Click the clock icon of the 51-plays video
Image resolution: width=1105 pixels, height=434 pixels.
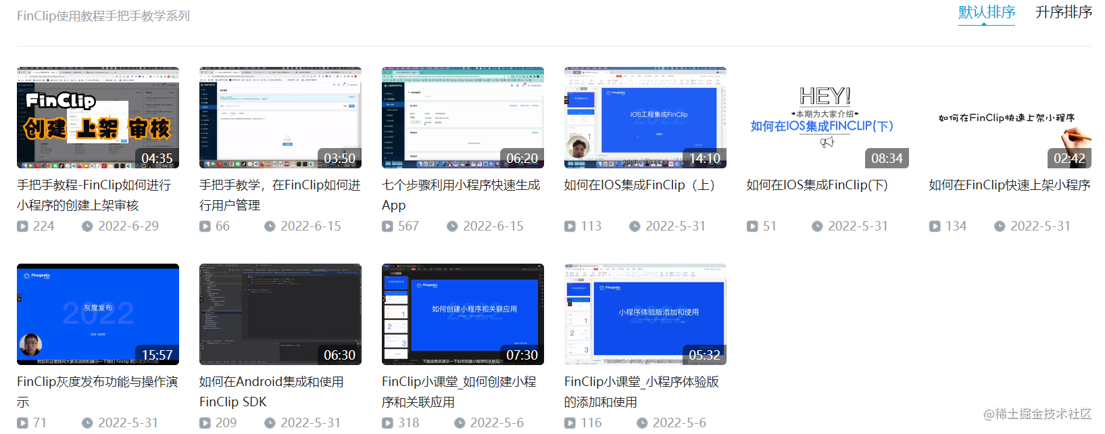(x=817, y=226)
